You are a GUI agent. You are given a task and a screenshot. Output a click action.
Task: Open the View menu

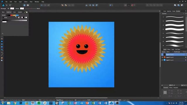tap(31, 2)
